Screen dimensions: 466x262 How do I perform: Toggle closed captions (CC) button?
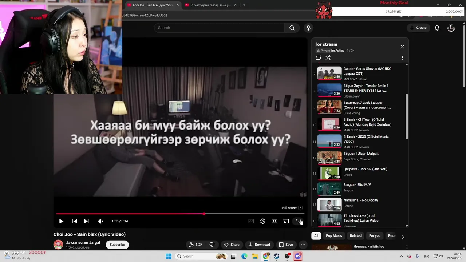(251, 221)
